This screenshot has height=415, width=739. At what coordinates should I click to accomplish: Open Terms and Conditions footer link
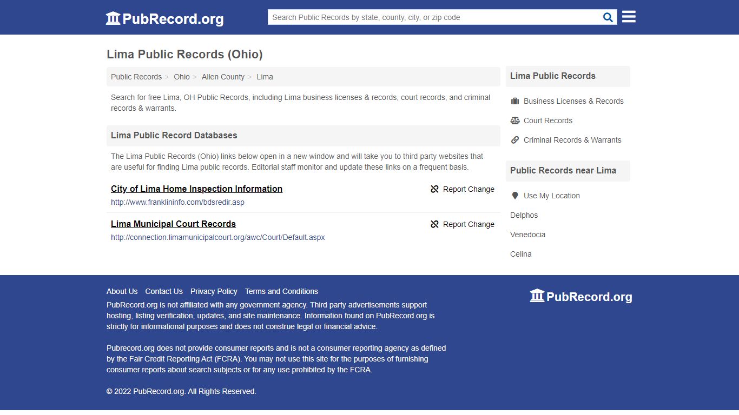[281, 291]
